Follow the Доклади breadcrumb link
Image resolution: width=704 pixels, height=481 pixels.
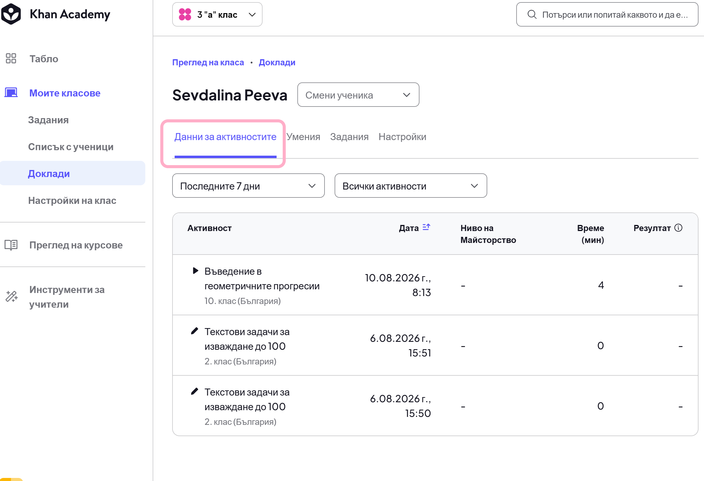[277, 62]
